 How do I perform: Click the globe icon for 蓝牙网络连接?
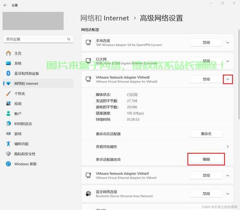point(88,194)
